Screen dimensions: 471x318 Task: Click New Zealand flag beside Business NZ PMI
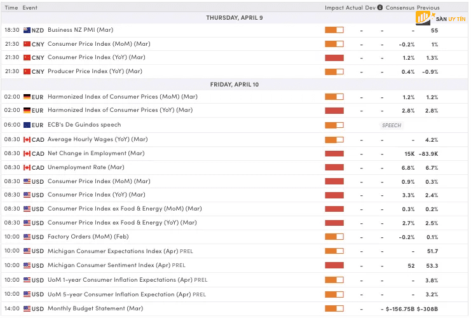(27, 31)
